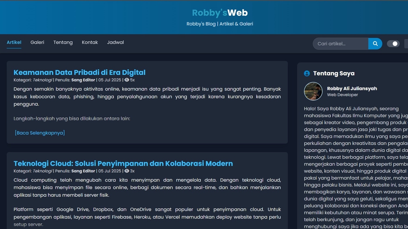
Task: Open the Galeri tab
Action: (37, 42)
